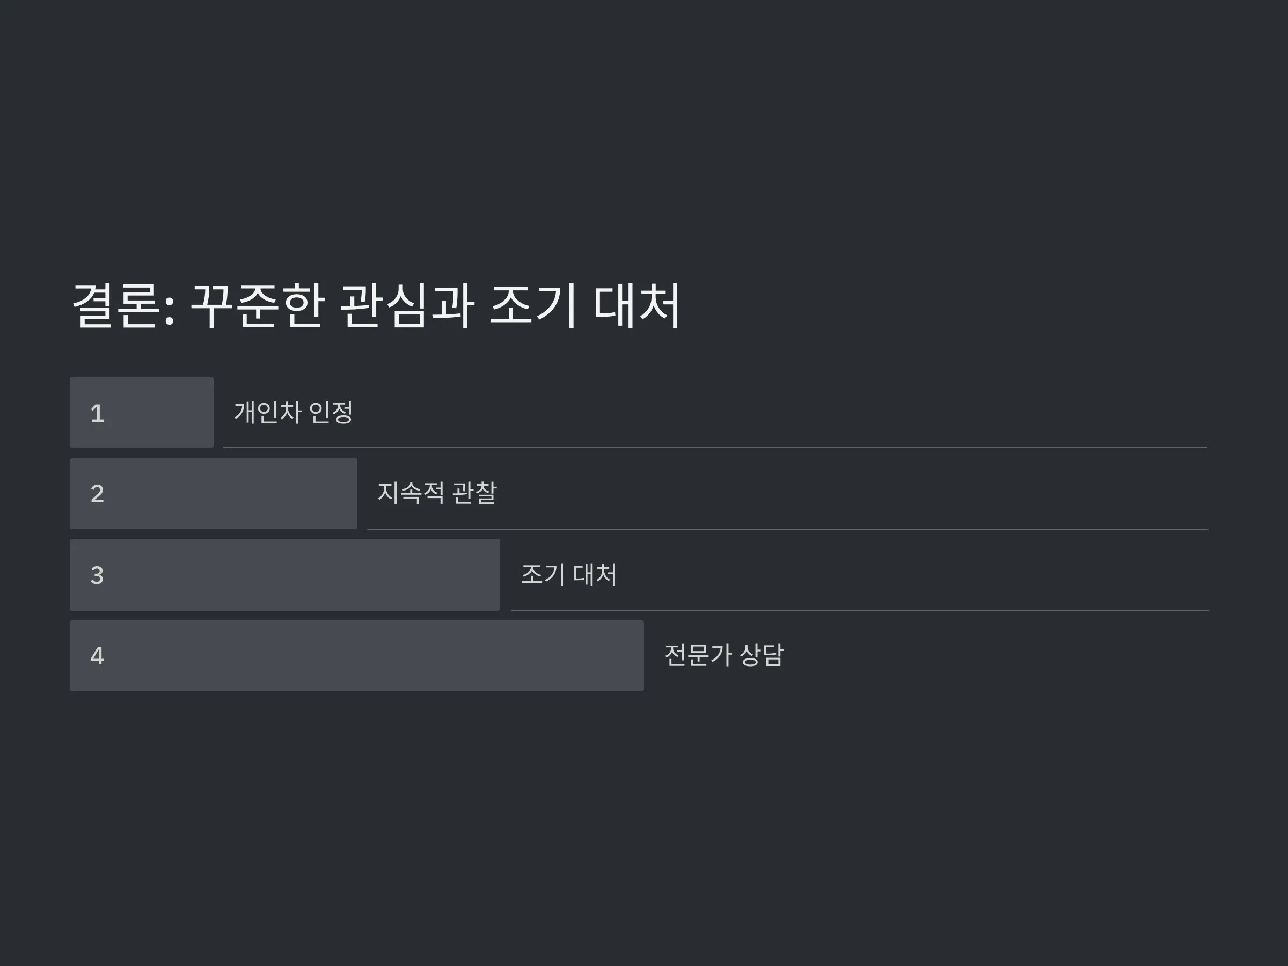The width and height of the screenshot is (1288, 966).
Task: Click the 지속적 관찰 label
Action: [437, 493]
